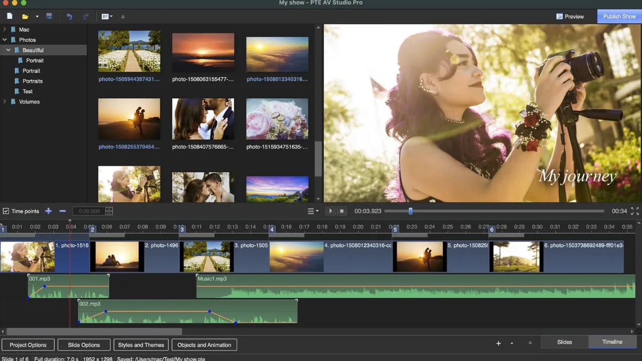Open Objects and Animation
The width and height of the screenshot is (642, 361).
(204, 345)
